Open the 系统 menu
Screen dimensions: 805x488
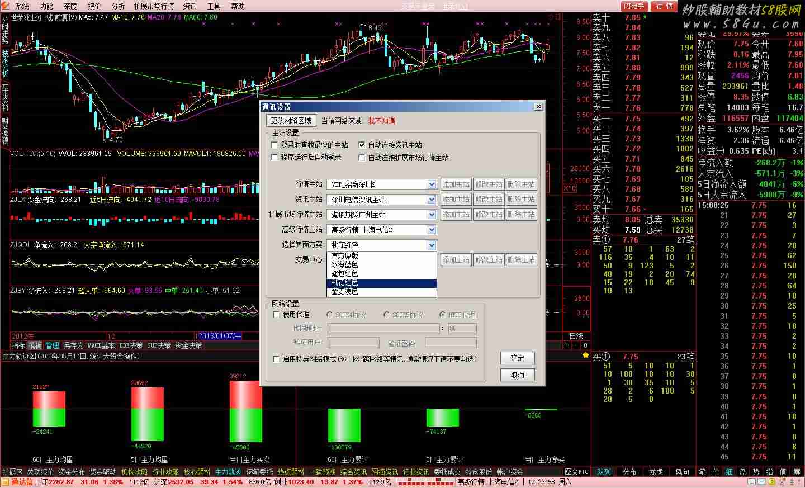point(22,6)
